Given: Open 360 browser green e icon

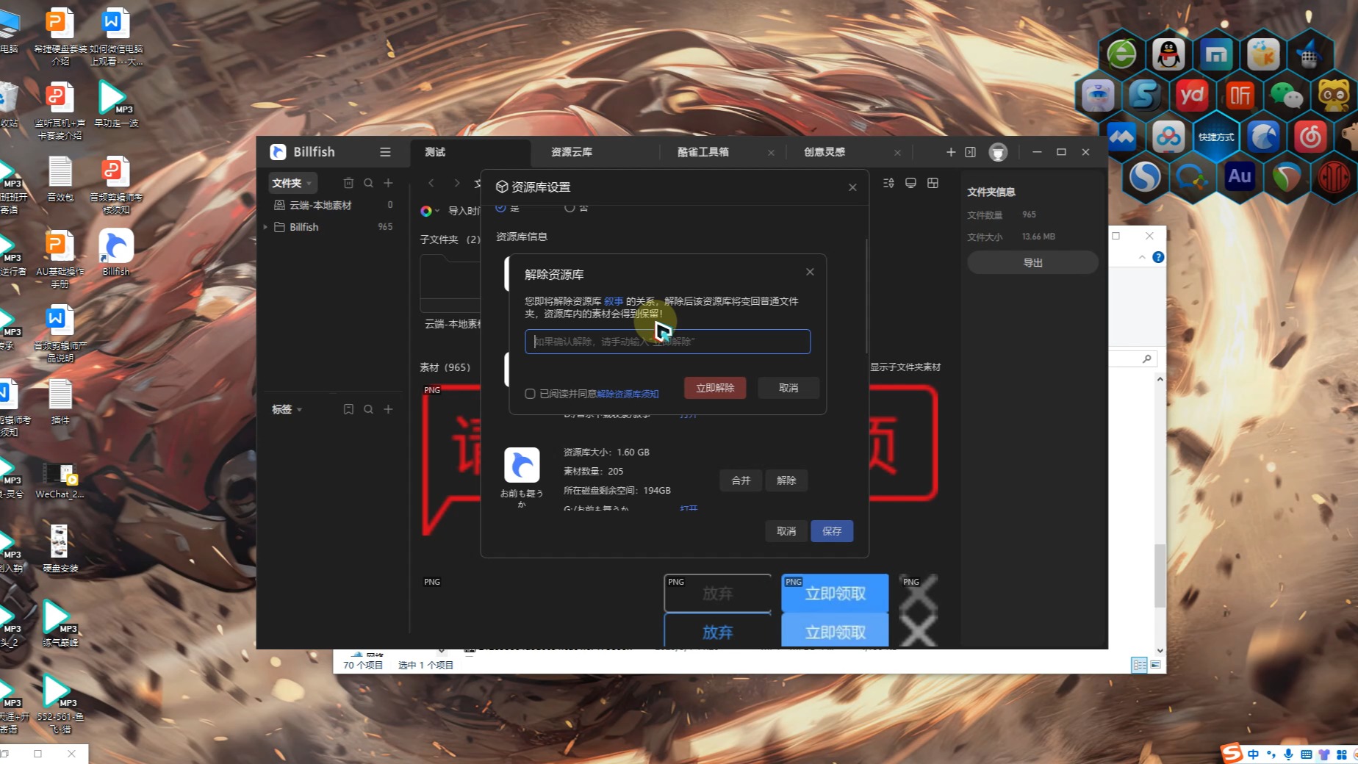Looking at the screenshot, I should tap(1121, 54).
